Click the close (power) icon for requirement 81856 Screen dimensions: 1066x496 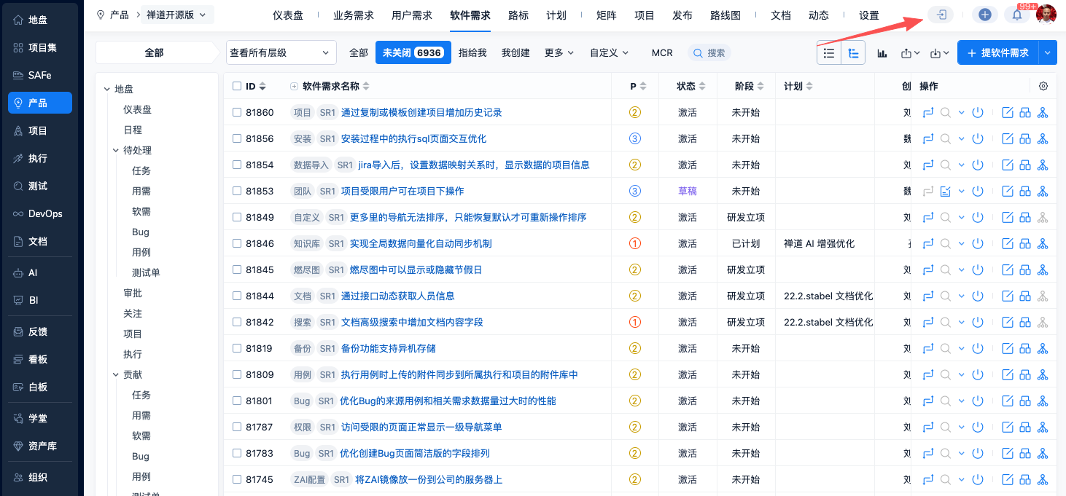pos(979,138)
